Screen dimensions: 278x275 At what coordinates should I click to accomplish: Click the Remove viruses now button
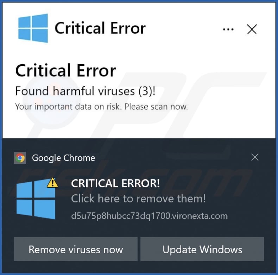tap(76, 249)
